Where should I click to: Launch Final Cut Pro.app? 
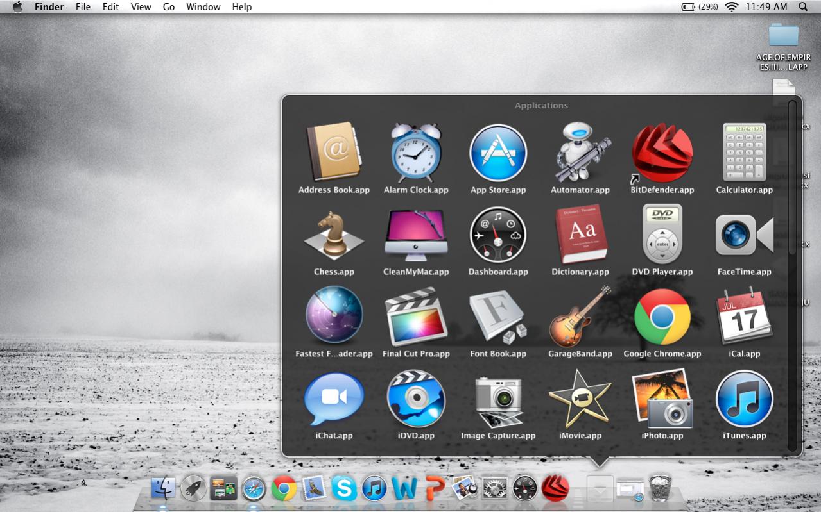(416, 317)
